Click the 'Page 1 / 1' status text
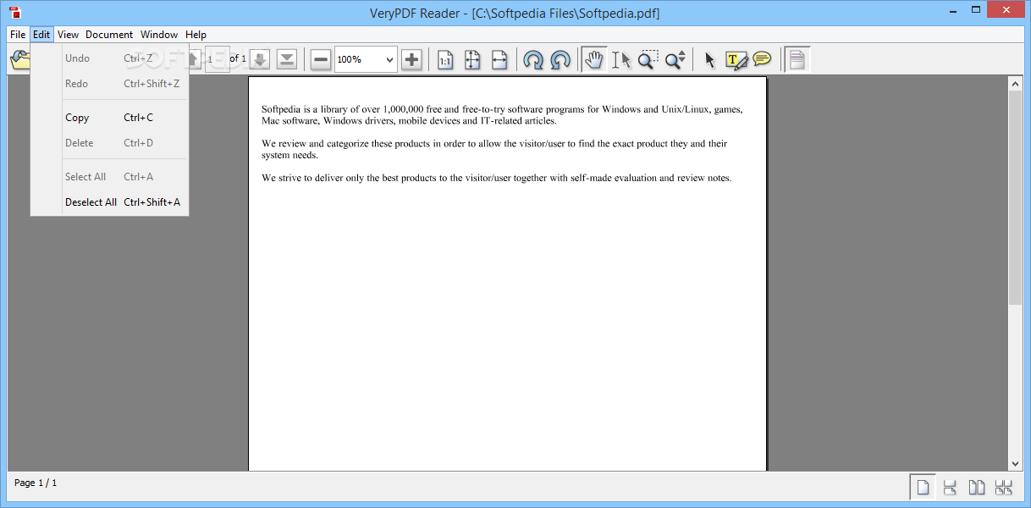1031x508 pixels. pyautogui.click(x=36, y=483)
